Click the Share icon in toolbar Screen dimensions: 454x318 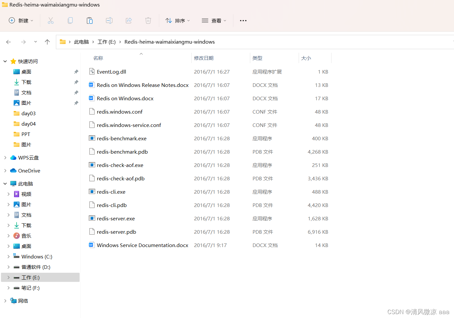[129, 21]
